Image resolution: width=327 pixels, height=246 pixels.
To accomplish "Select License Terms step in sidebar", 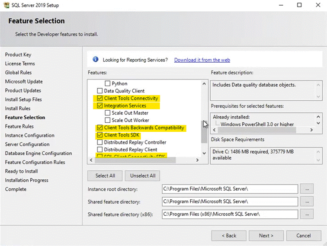I will 20,64.
